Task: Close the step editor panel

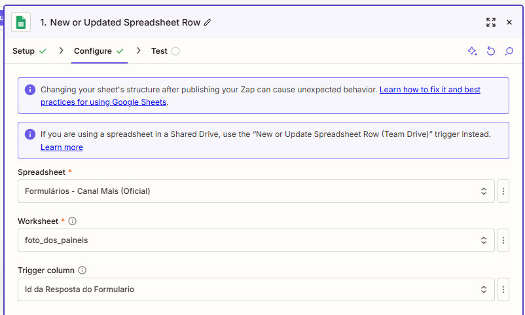Action: (x=509, y=22)
